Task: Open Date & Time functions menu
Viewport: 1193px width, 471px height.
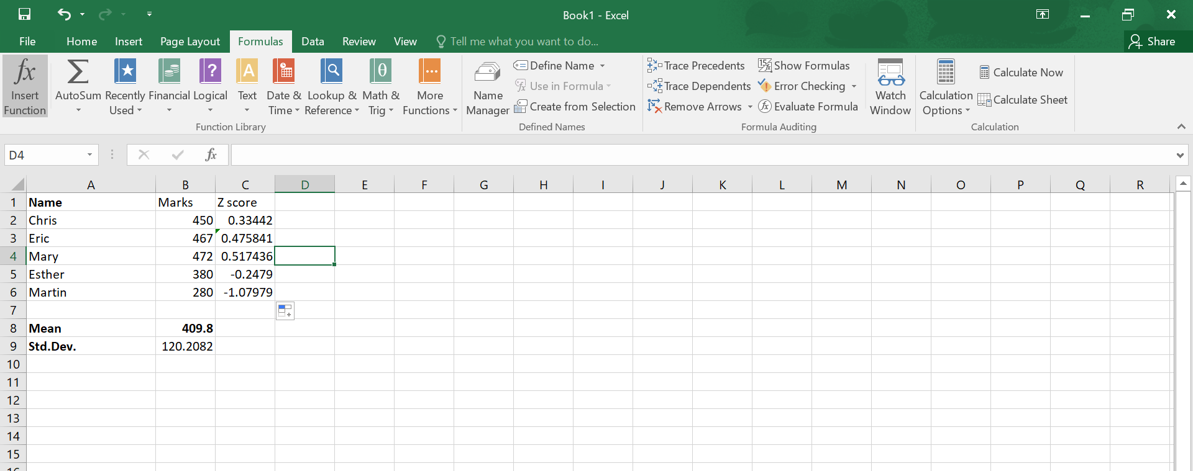Action: [284, 86]
